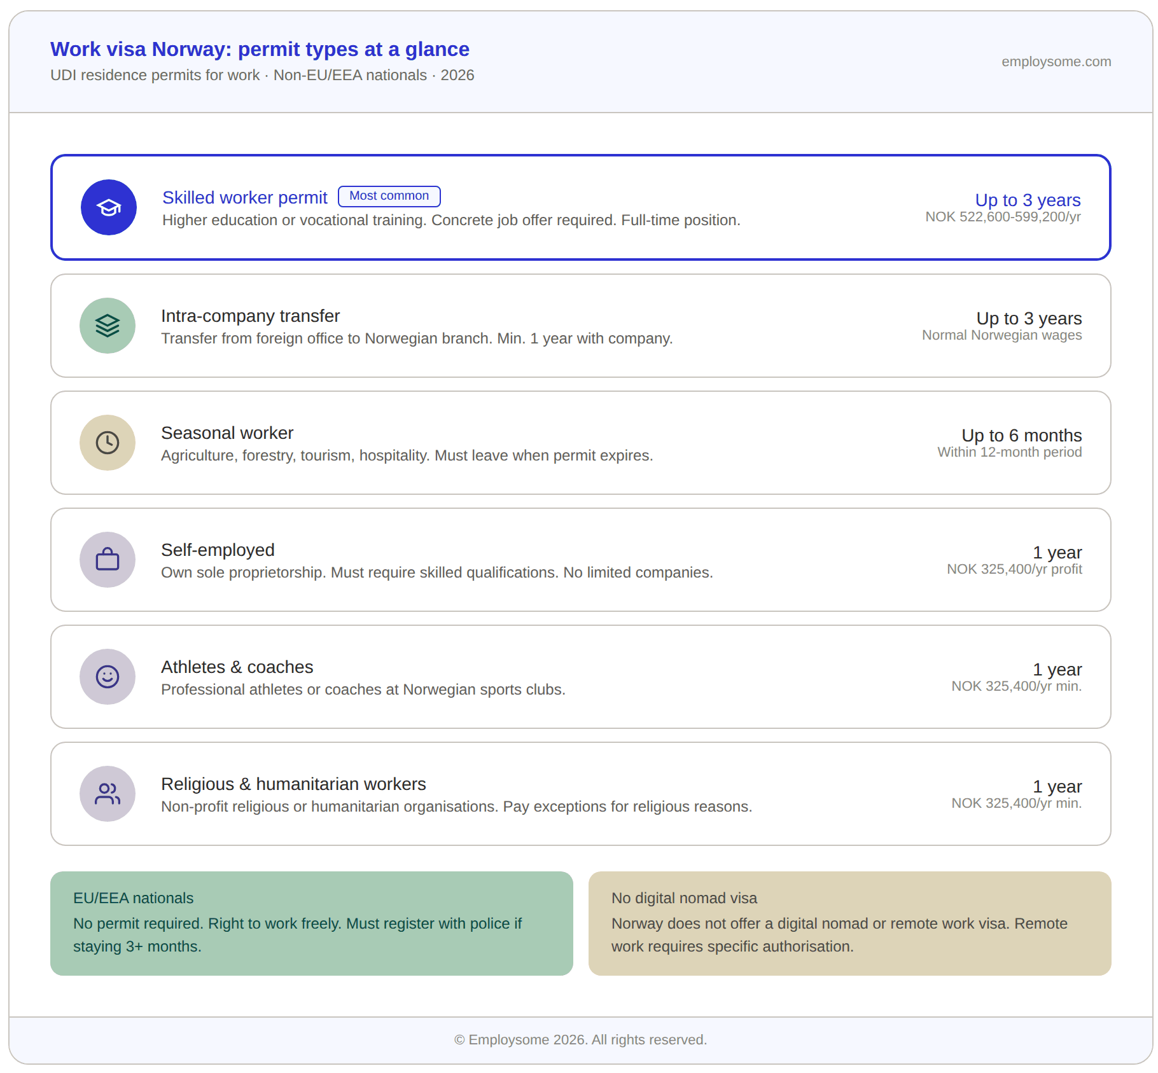Select the Athletes & coaches heading
This screenshot has height=1073, width=1158.
tap(237, 667)
